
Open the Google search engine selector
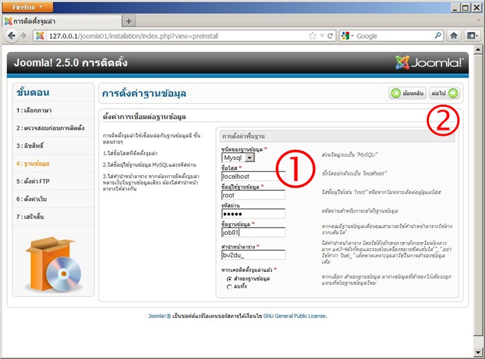coord(347,36)
